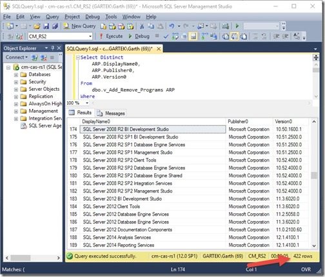Specify Values for Template Parameters icon
This screenshot has width=325, height=277.
coord(297,36)
